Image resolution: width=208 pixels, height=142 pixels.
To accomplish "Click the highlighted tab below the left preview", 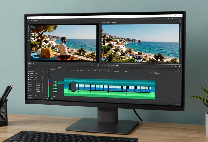I will (x=30, y=64).
